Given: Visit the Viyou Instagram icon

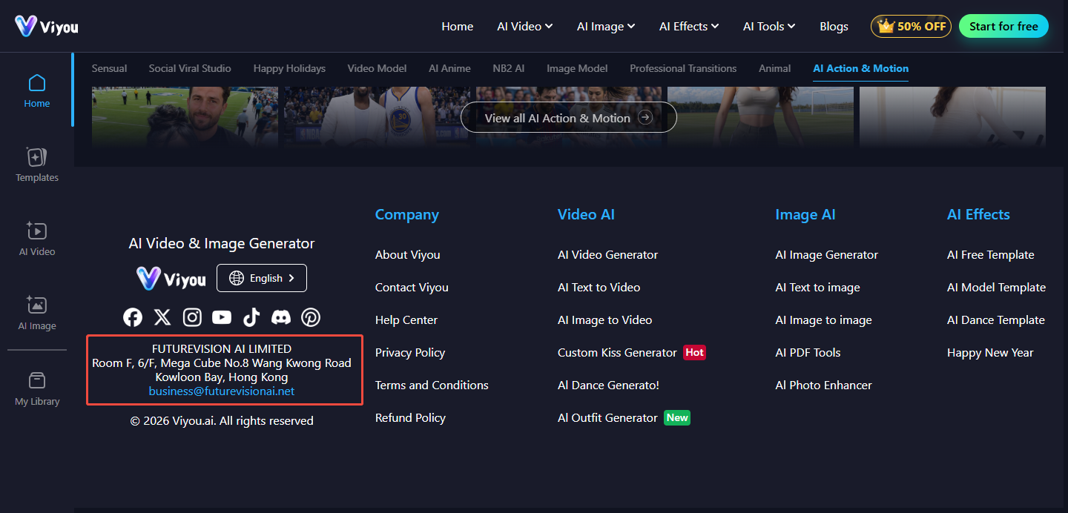Looking at the screenshot, I should point(192,317).
